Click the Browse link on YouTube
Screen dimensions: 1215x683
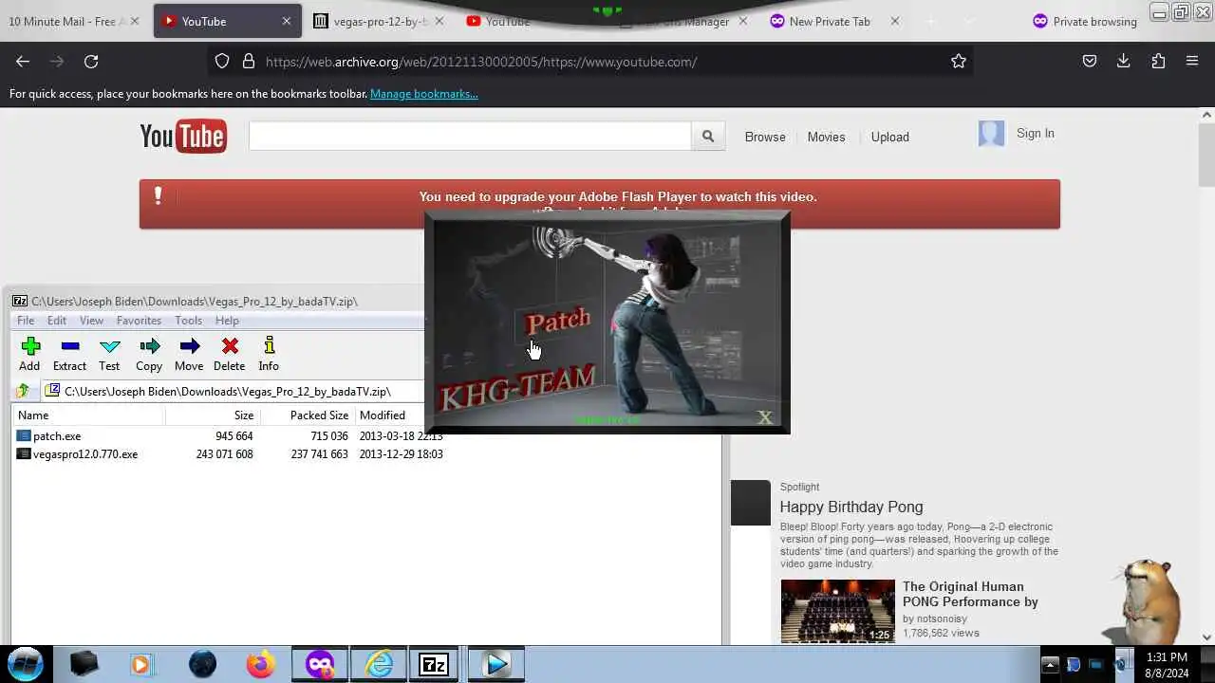coord(765,137)
